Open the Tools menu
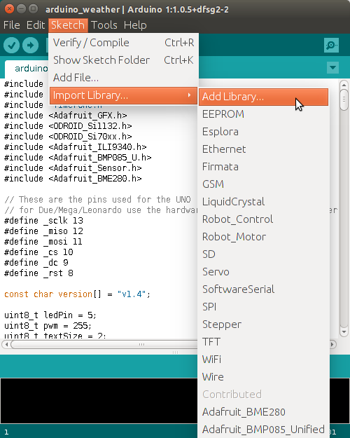This screenshot has width=350, height=438. click(104, 25)
